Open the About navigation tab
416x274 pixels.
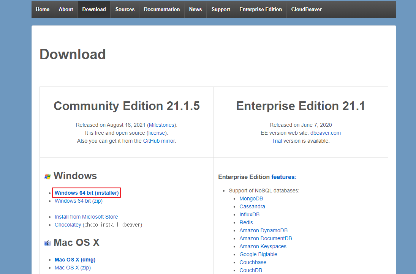pos(66,9)
